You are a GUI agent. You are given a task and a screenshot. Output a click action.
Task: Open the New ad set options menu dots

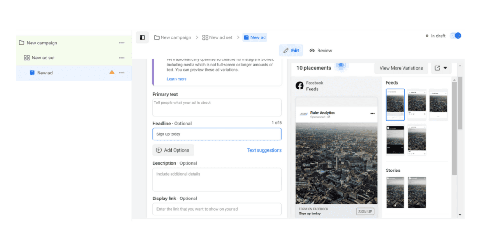pos(122,58)
